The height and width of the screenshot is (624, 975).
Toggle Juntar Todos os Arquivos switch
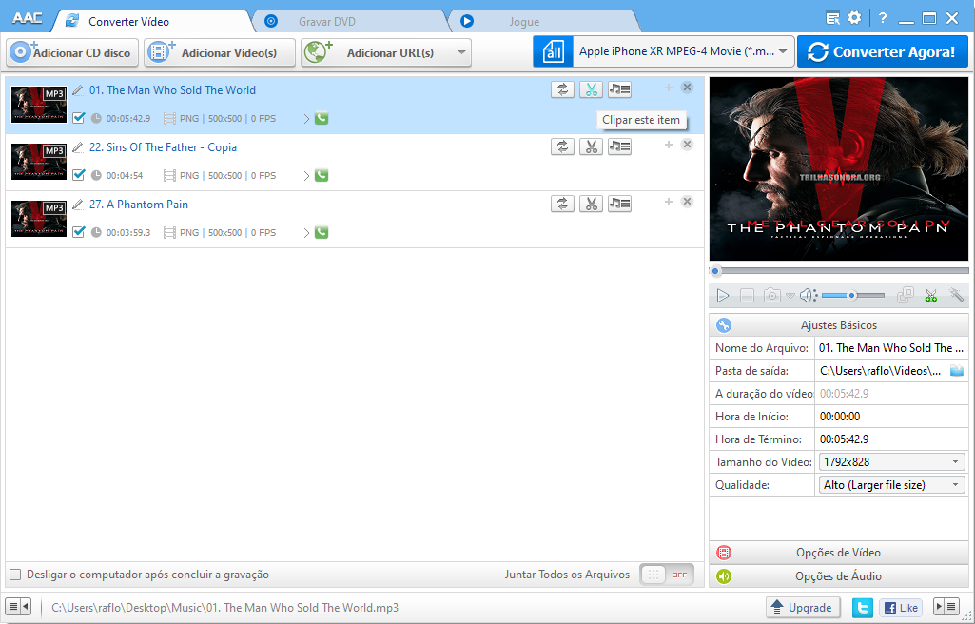tap(666, 575)
